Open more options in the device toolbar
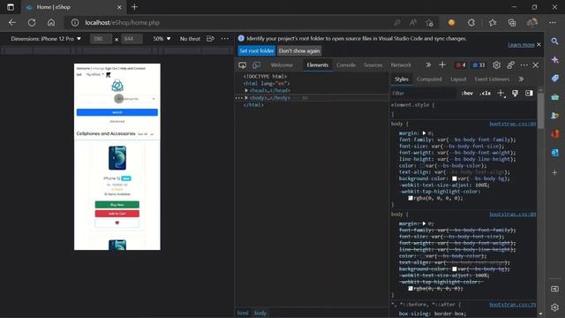The width and height of the screenshot is (565, 318). point(225,39)
